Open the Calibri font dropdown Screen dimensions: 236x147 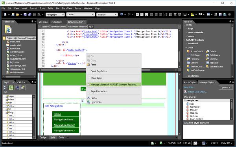80,15
